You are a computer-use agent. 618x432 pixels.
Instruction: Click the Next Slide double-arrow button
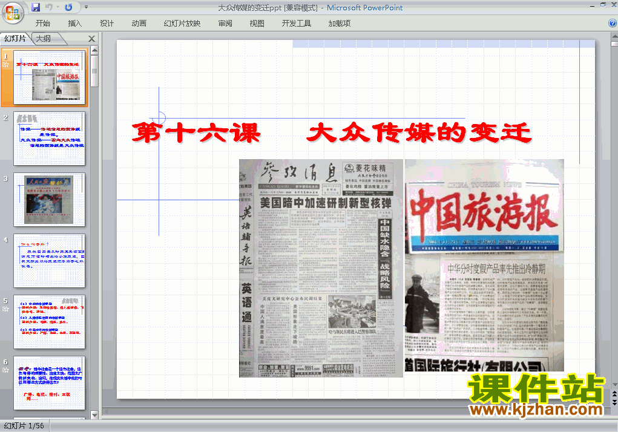click(x=614, y=402)
